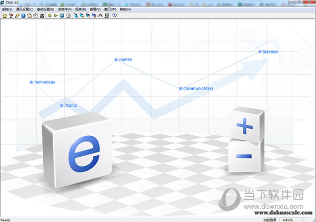Click the notepad document toolbar icon
316x222 pixels.
click(29, 15)
